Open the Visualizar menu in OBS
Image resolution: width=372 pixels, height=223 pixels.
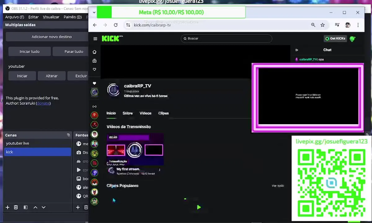pos(51,17)
